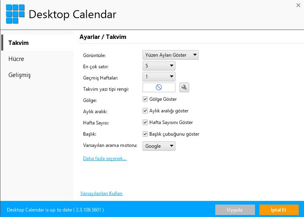The image size is (304, 217).
Task: Click the Takvim yazı tipi rengi label
Action: point(106,89)
